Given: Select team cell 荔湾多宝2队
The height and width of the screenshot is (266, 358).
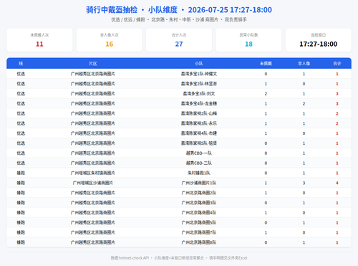Looking at the screenshot, I should click(x=199, y=84).
